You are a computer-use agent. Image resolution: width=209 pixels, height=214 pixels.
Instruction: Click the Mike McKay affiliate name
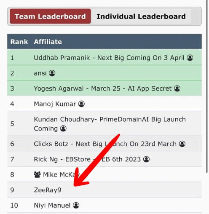click(61, 174)
